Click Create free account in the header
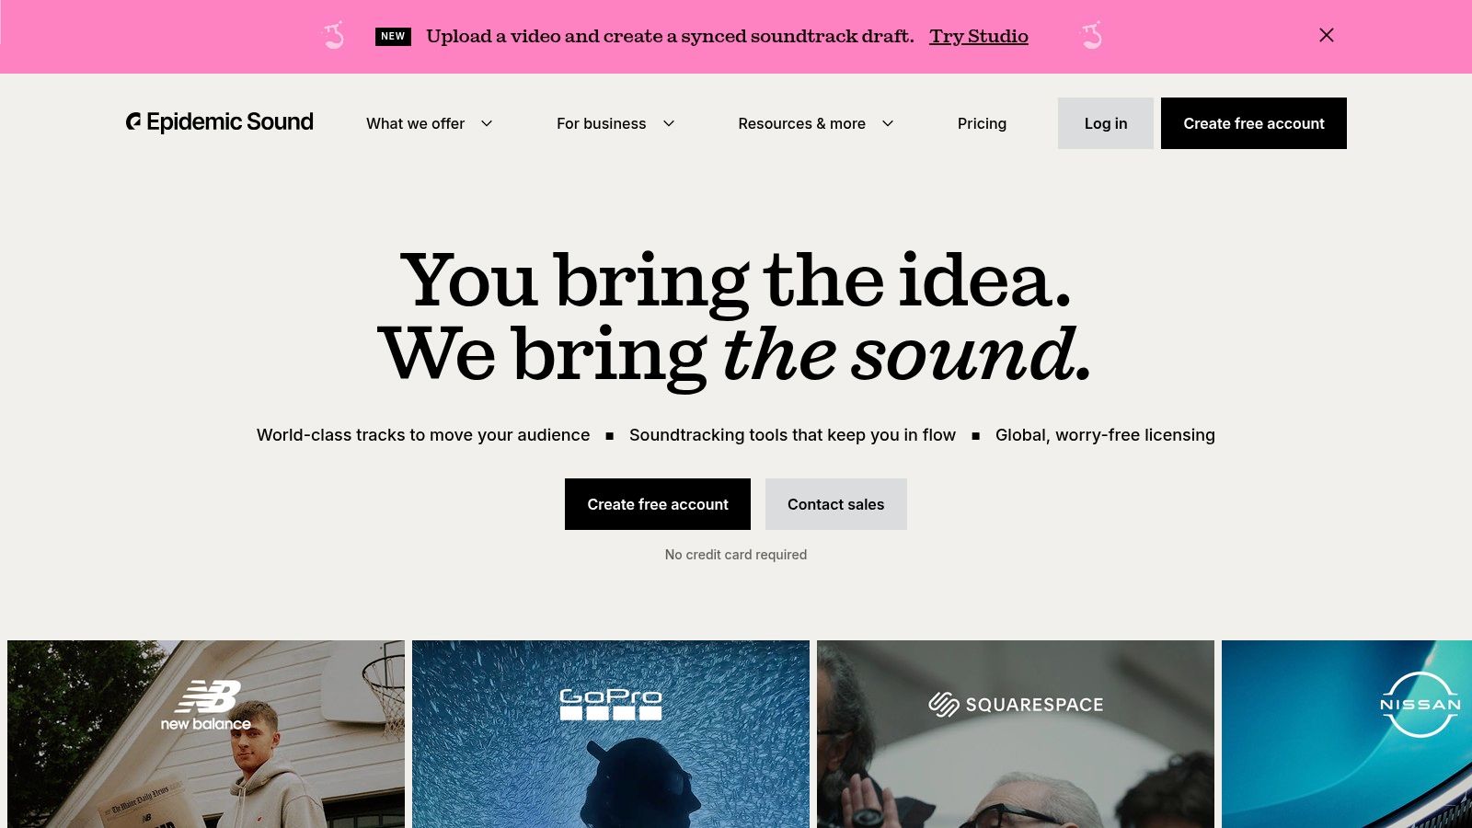This screenshot has width=1472, height=828. [1254, 123]
